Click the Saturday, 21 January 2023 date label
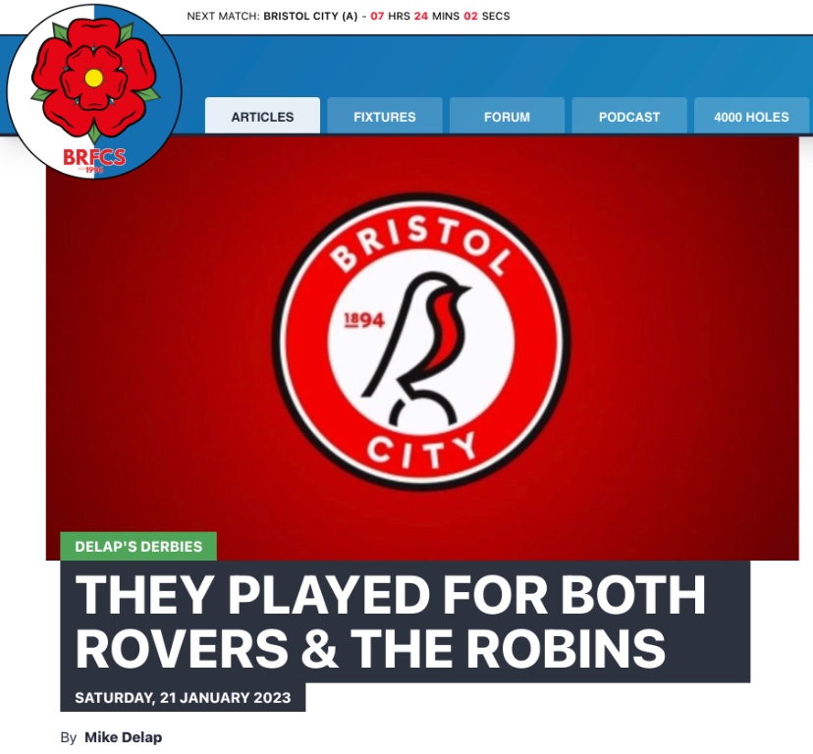 [183, 697]
